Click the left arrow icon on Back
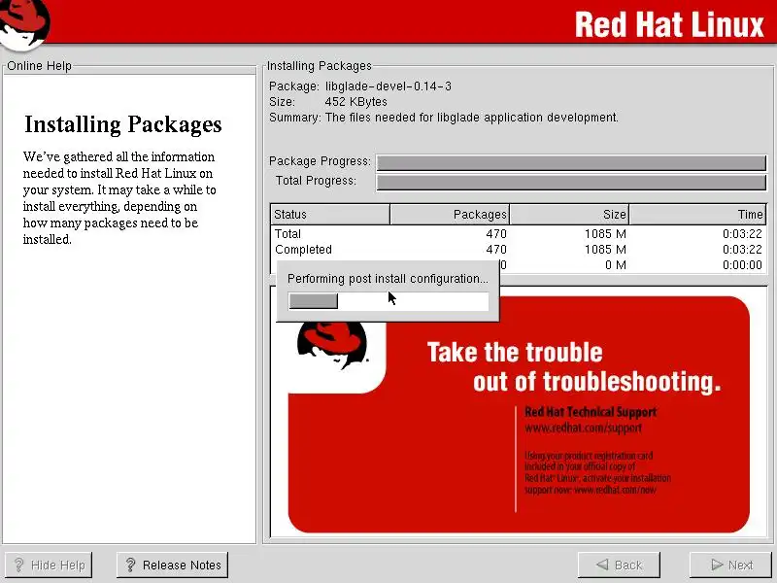Screen dimensions: 777x583 602,565
